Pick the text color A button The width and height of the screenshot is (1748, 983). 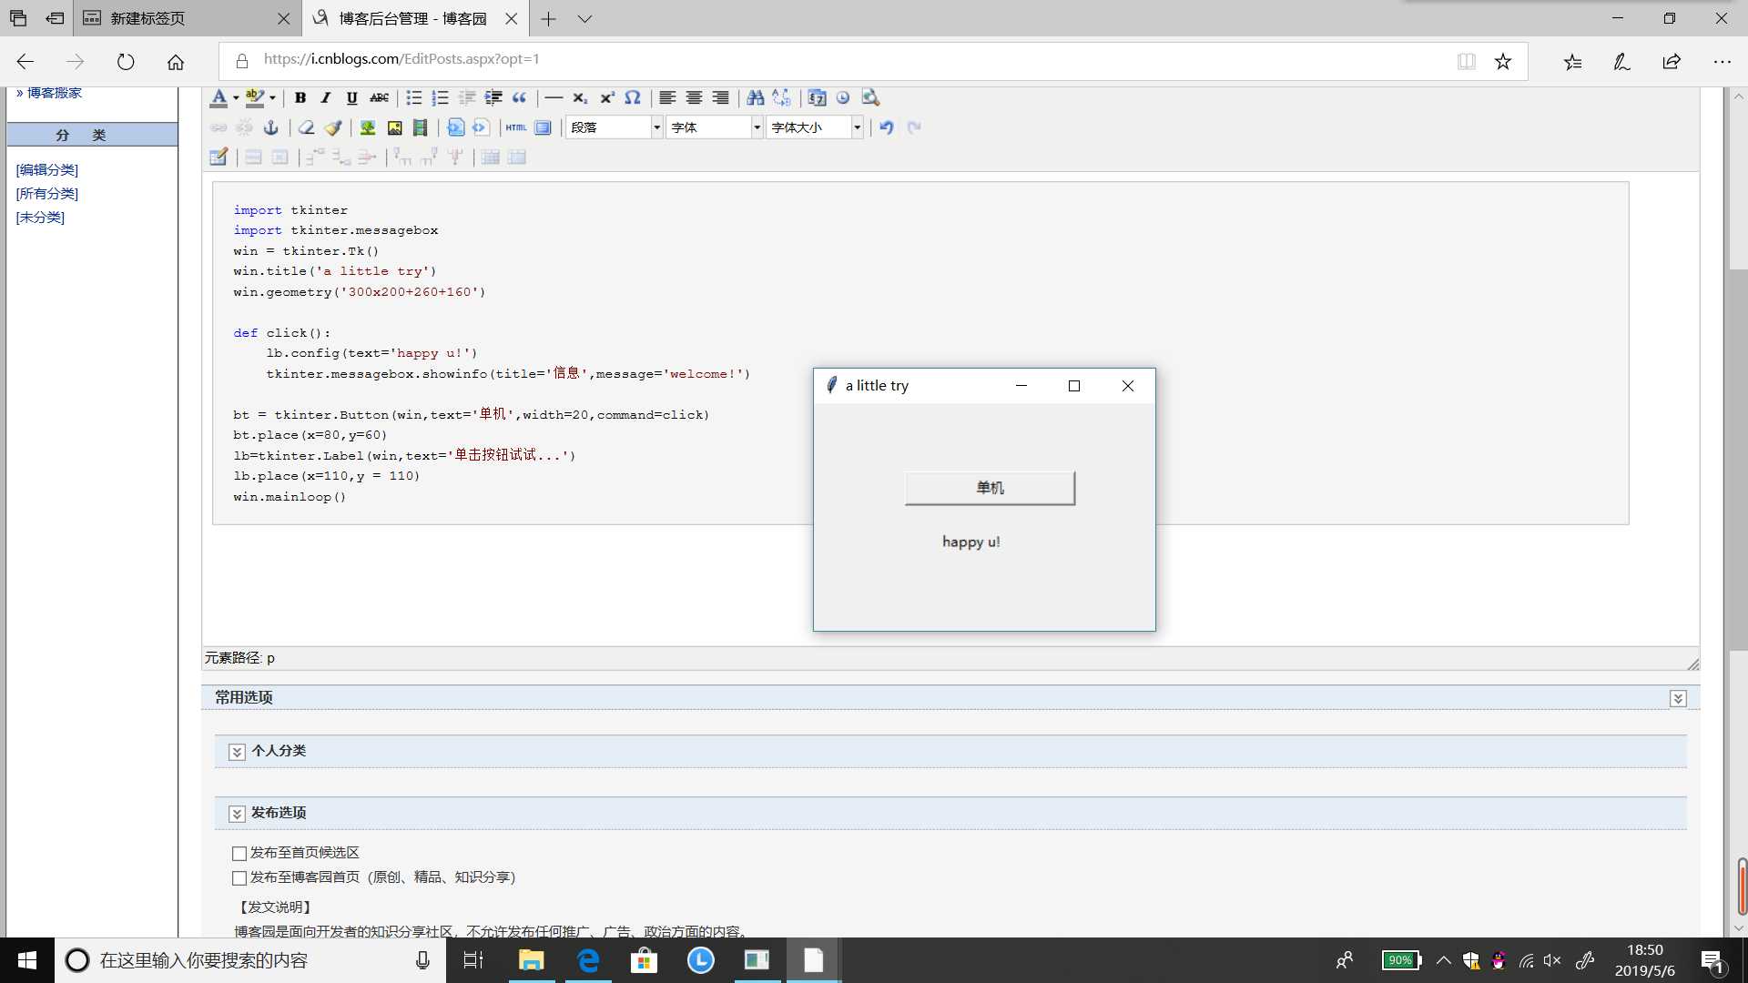(x=219, y=98)
